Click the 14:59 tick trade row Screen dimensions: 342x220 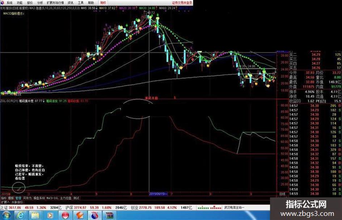tap(315, 194)
